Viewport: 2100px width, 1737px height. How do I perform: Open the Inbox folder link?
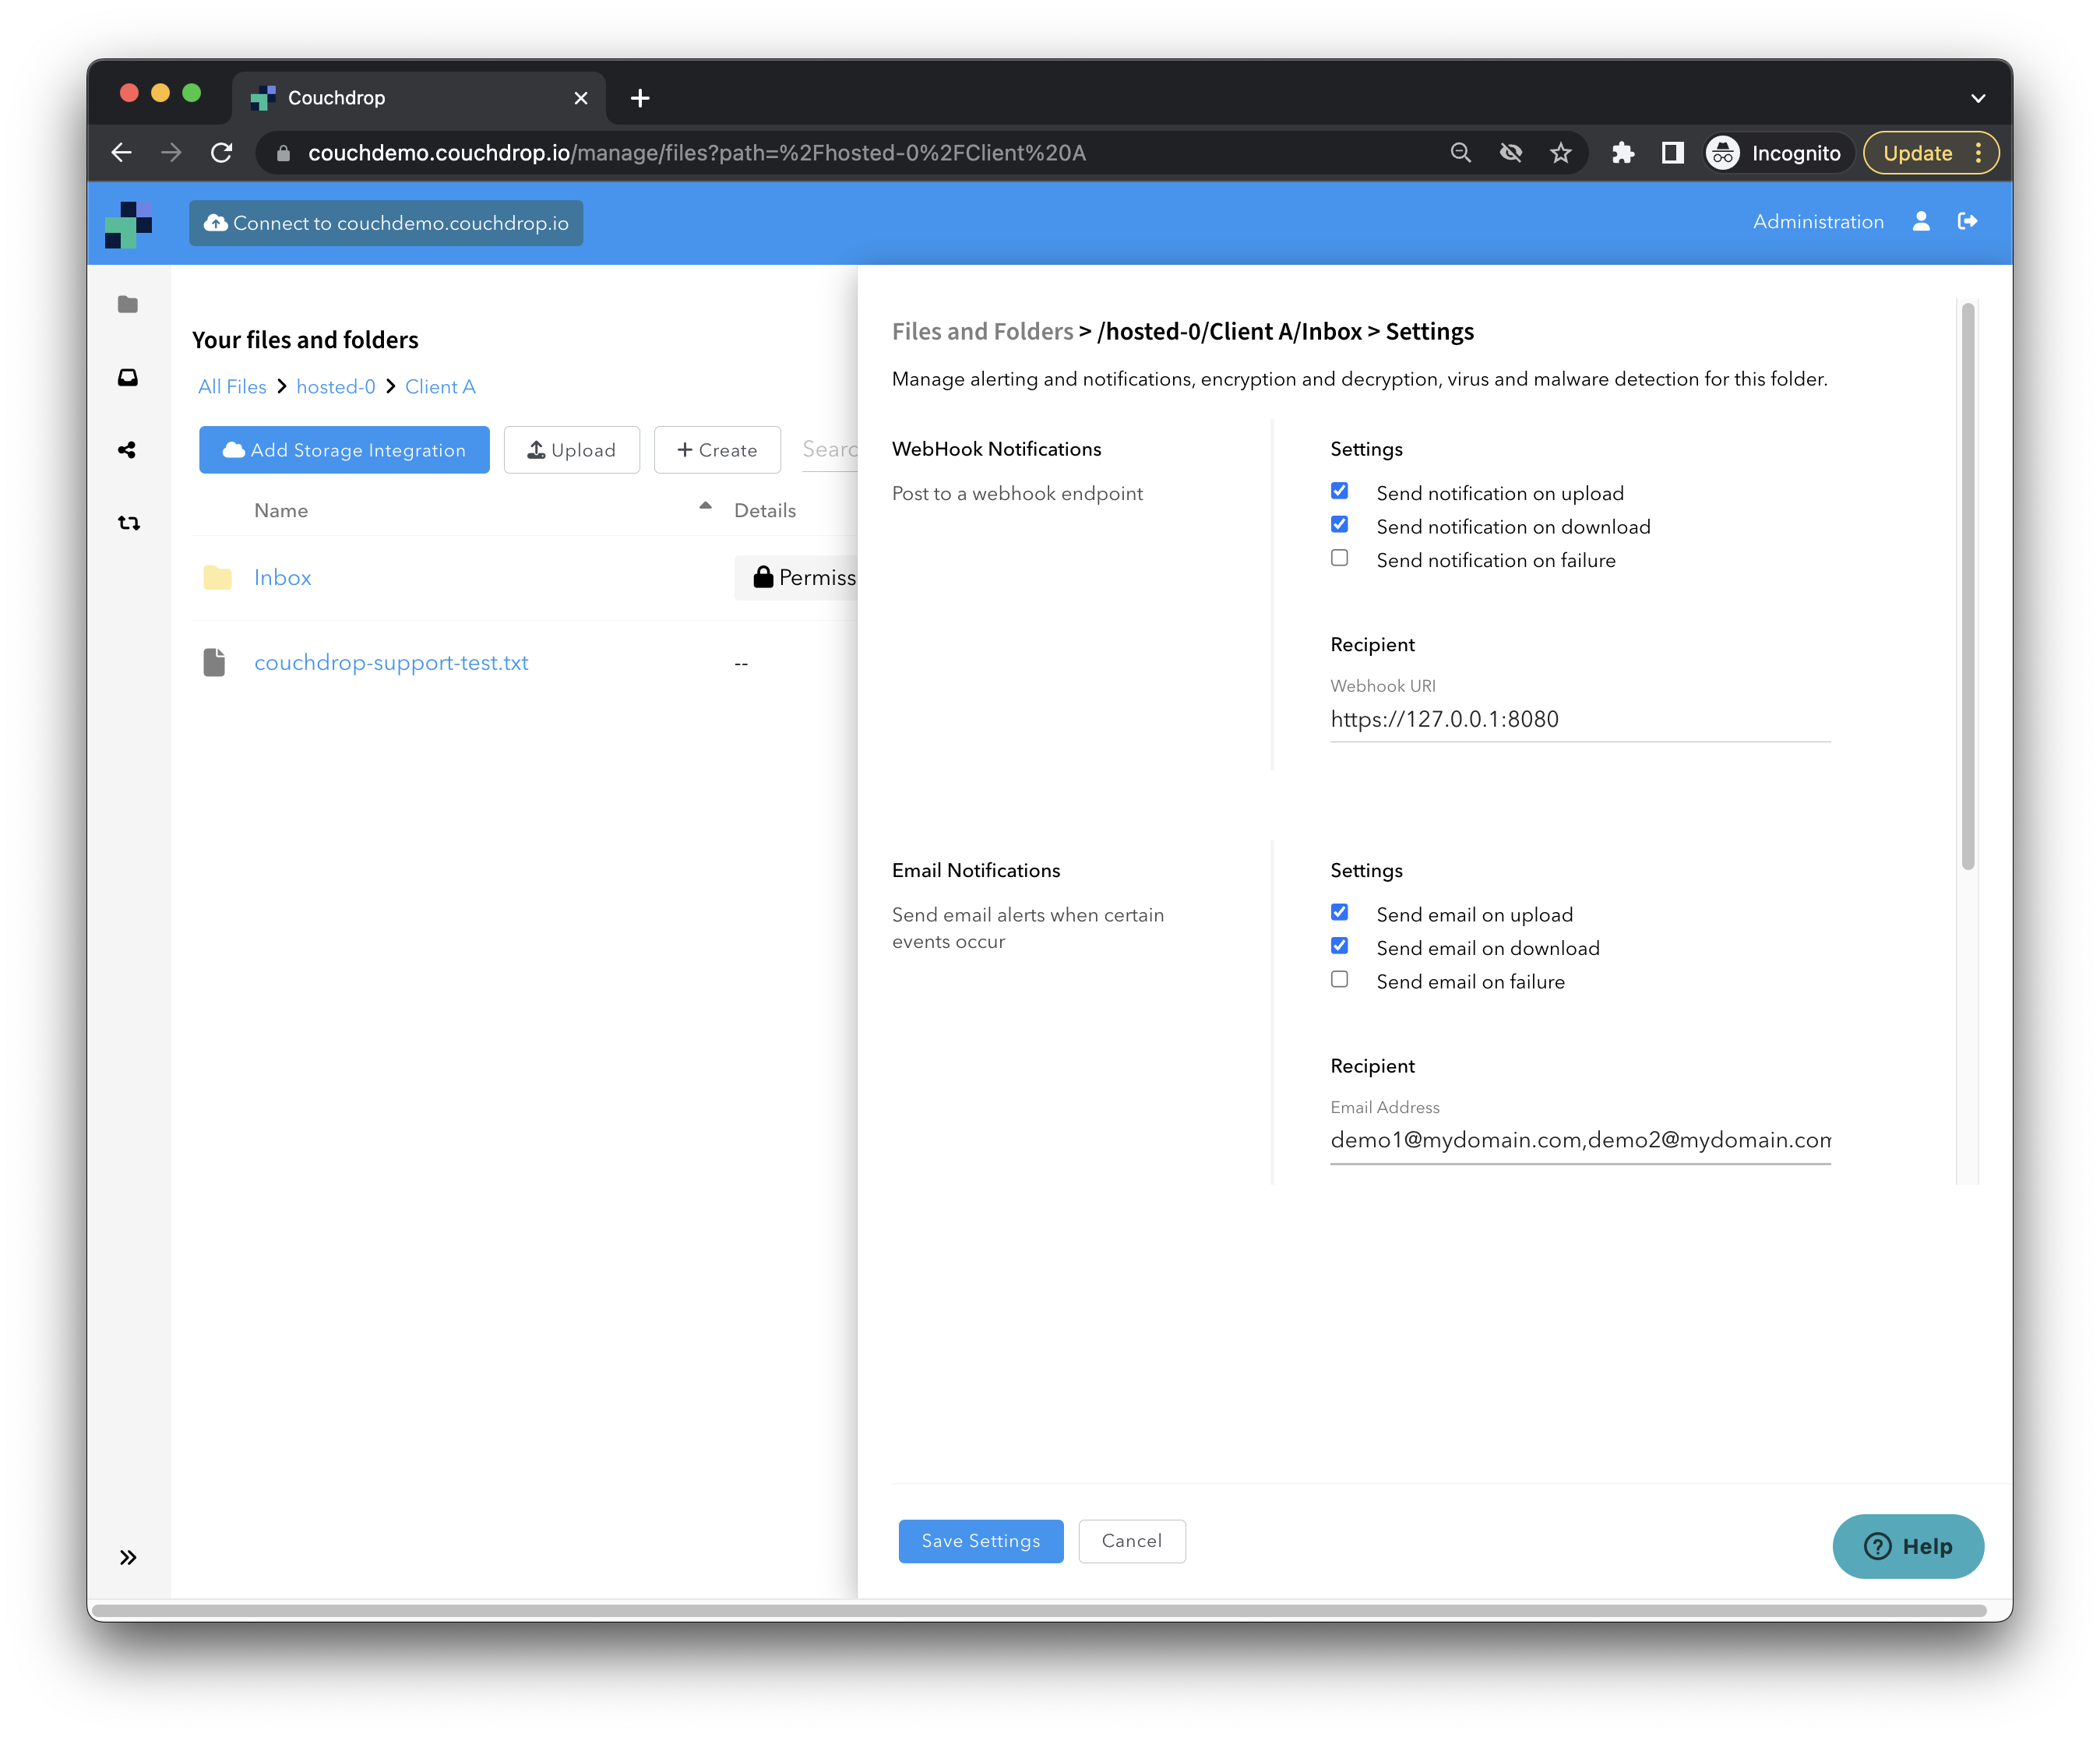pyautogui.click(x=282, y=577)
